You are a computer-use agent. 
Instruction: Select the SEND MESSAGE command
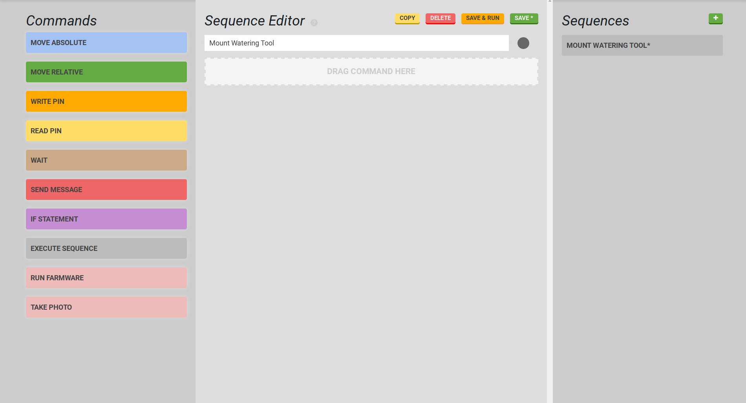pyautogui.click(x=106, y=190)
